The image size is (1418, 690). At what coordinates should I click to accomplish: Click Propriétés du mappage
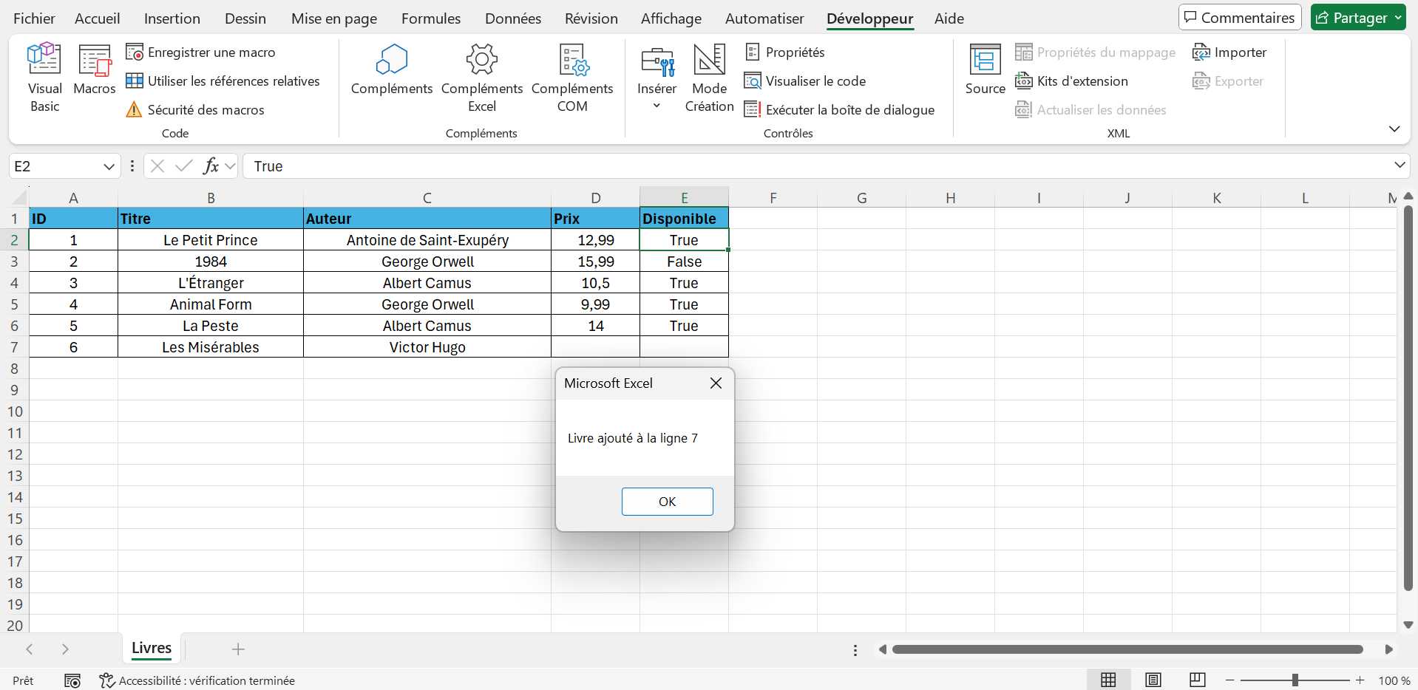(1096, 52)
